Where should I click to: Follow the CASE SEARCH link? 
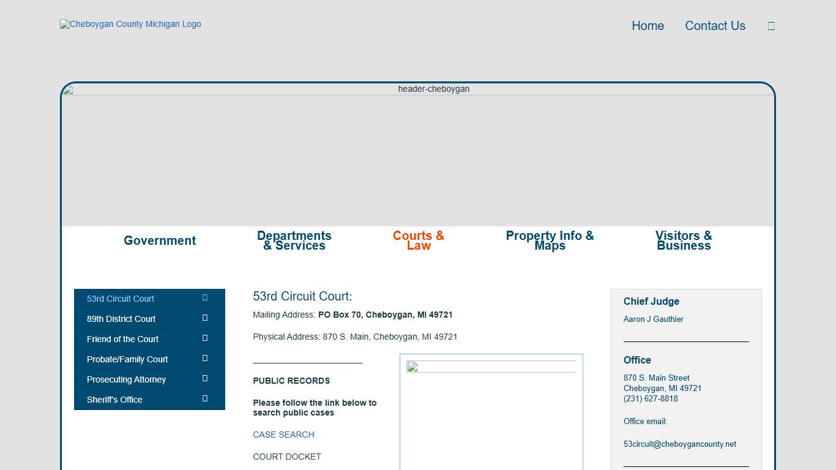pyautogui.click(x=283, y=435)
